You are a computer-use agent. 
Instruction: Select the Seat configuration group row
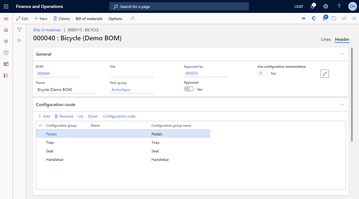[x=123, y=151]
